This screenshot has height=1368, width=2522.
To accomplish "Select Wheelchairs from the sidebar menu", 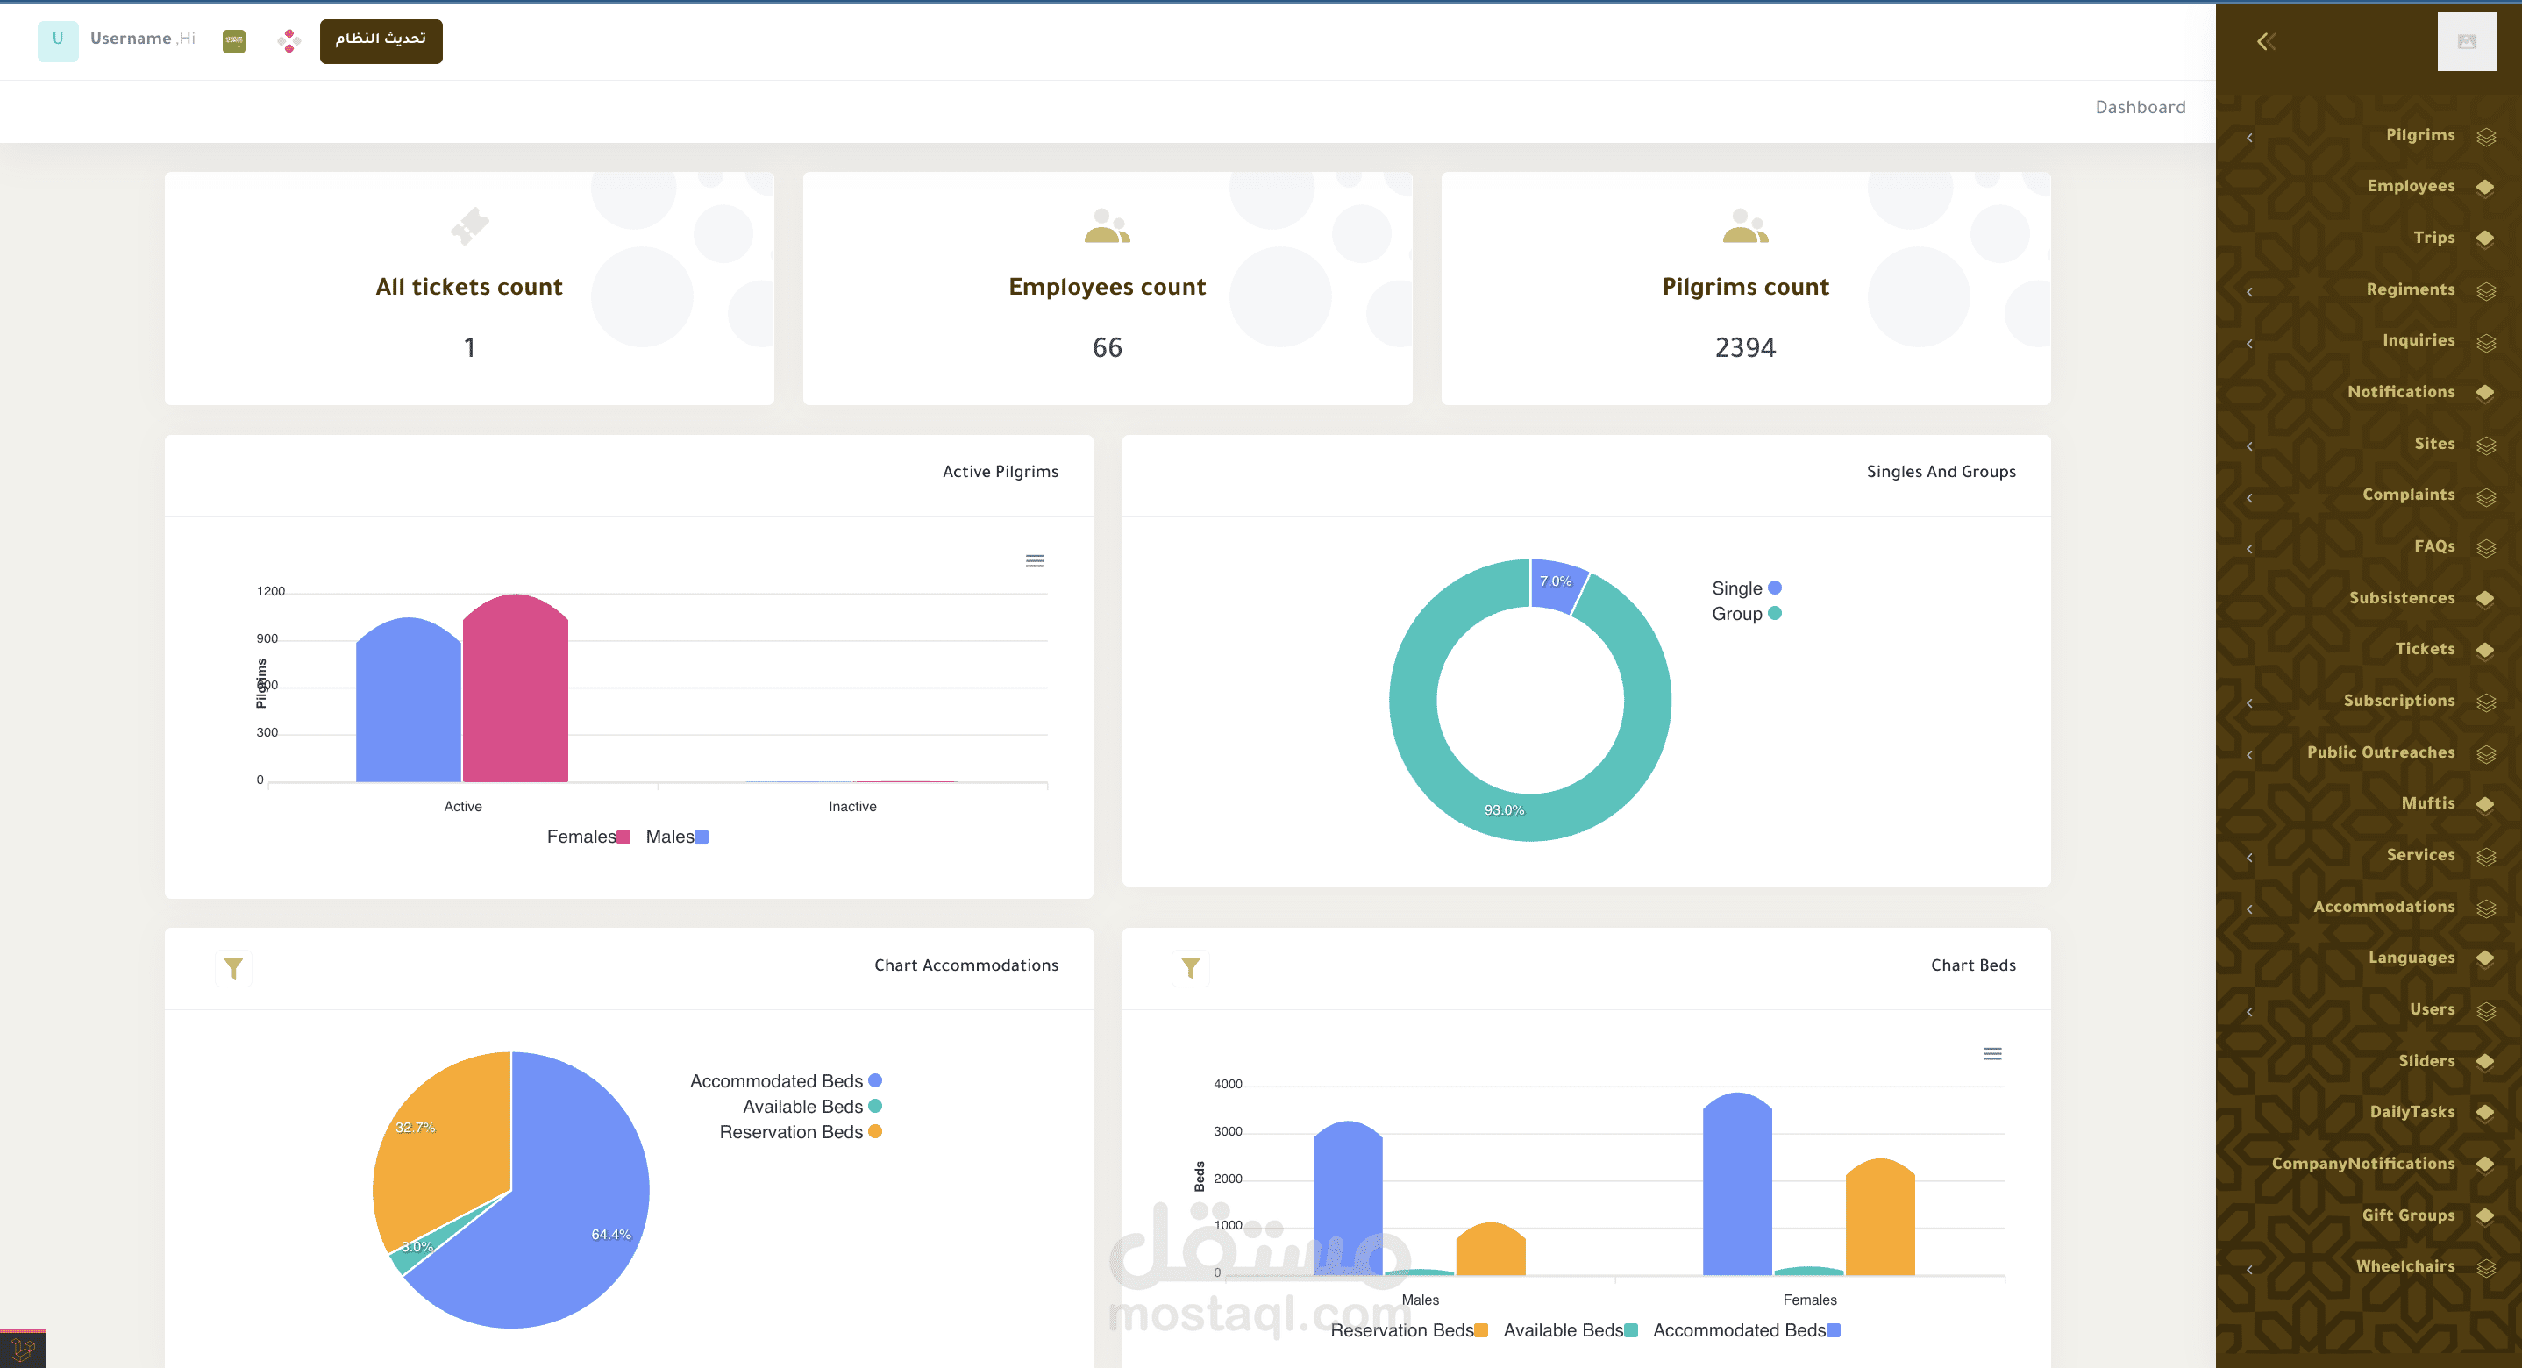I will pyautogui.click(x=2404, y=1265).
